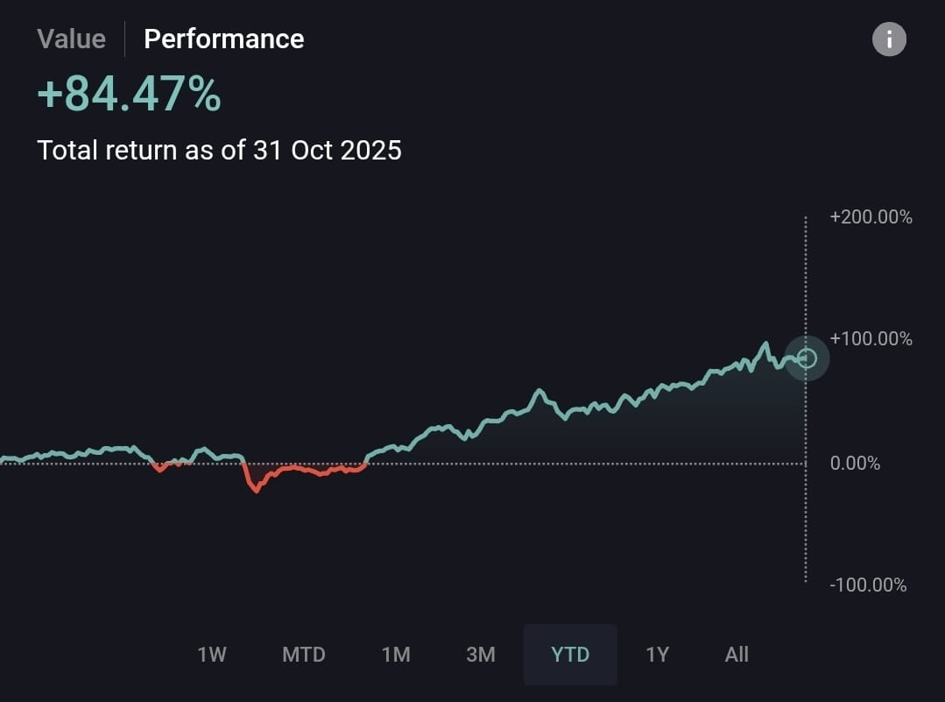The image size is (945, 702).
Task: Show All time performance history
Action: click(x=737, y=655)
